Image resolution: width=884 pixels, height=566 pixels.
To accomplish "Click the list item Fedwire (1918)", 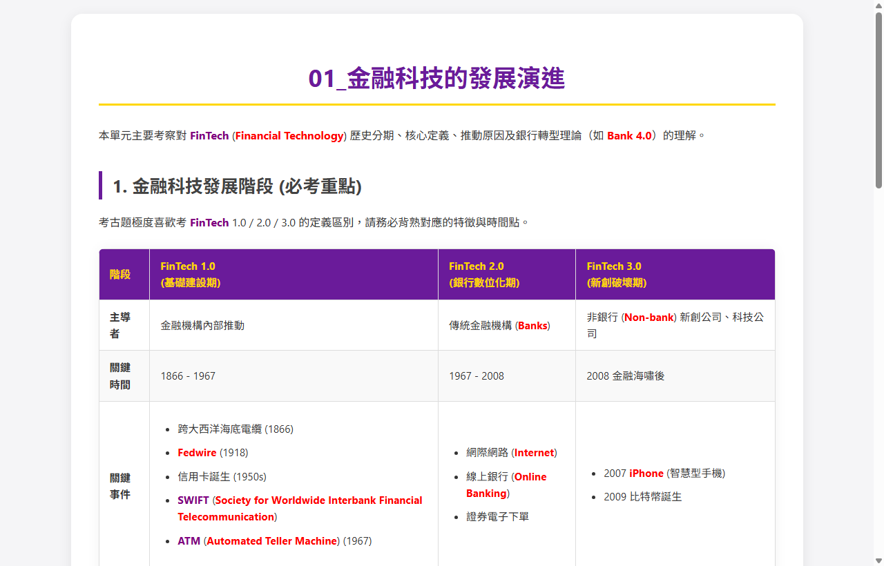I will (x=213, y=453).
